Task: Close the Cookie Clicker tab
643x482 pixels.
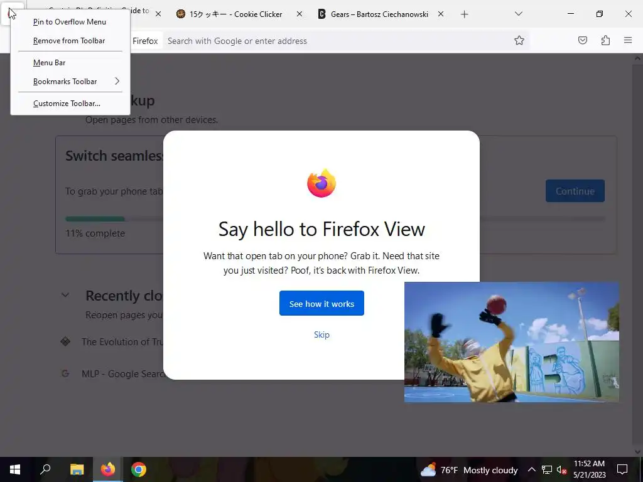Action: [x=300, y=14]
